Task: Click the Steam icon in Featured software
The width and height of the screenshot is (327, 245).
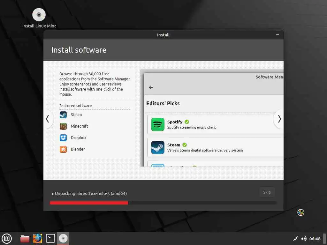Action: (63, 115)
